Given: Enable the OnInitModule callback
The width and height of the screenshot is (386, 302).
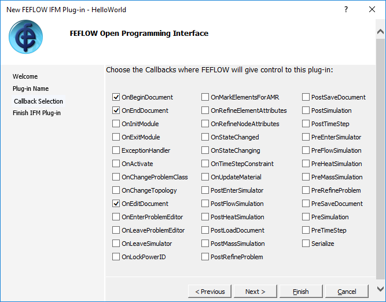Looking at the screenshot, I should click(x=116, y=124).
